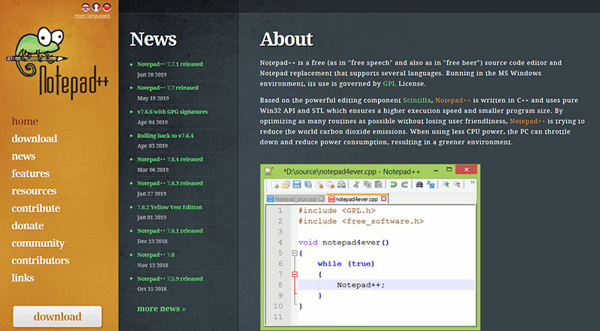This screenshot has width=600, height=331.
Task: Click Cut scissors icon in editor toolbar
Action: [356, 185]
